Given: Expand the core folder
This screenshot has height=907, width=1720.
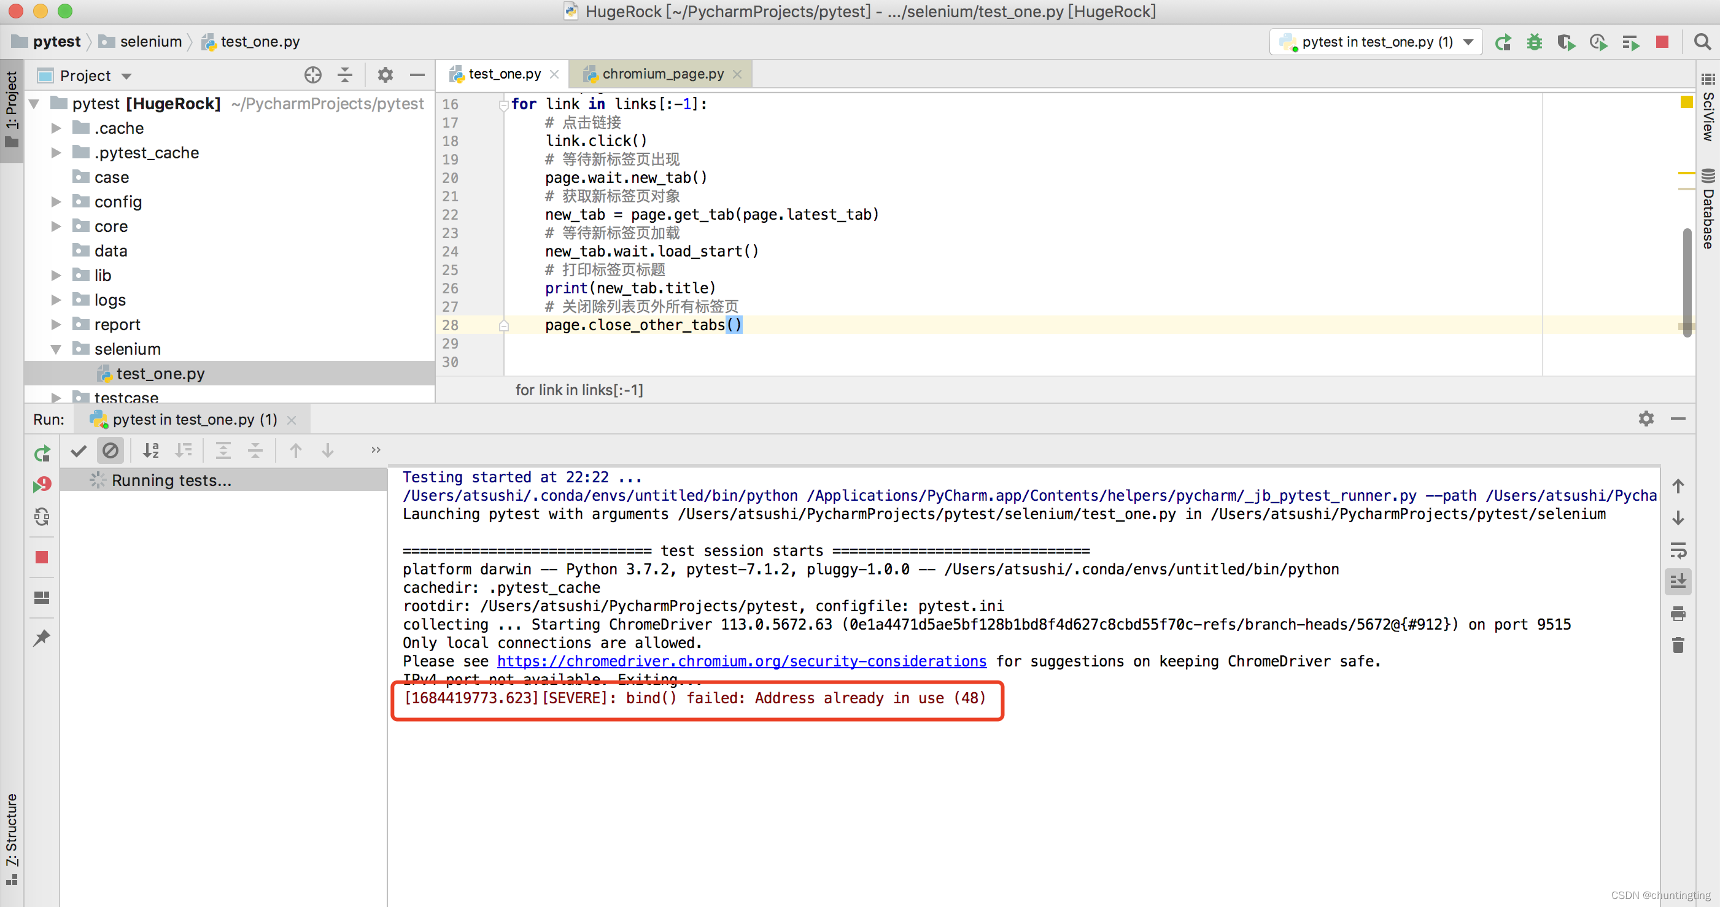Looking at the screenshot, I should coord(56,226).
